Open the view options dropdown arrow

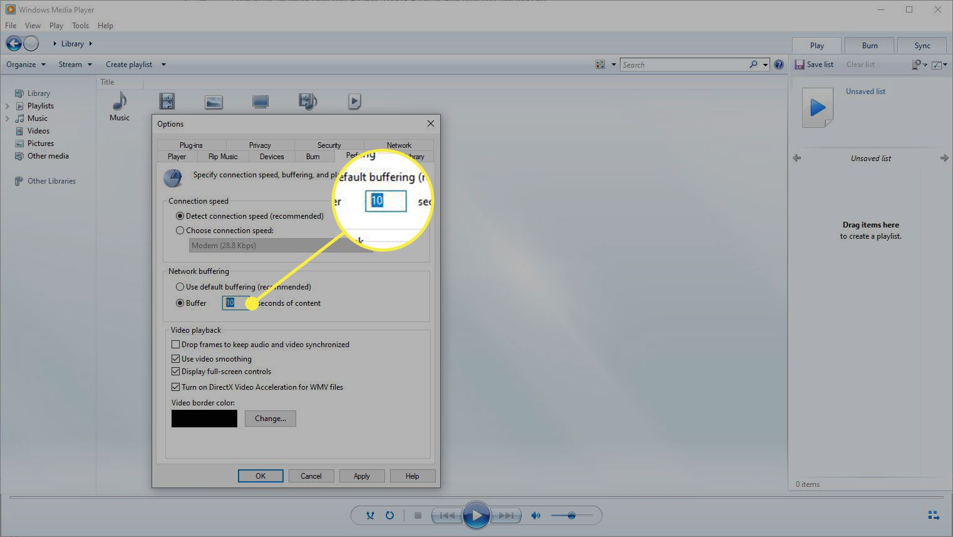(614, 65)
